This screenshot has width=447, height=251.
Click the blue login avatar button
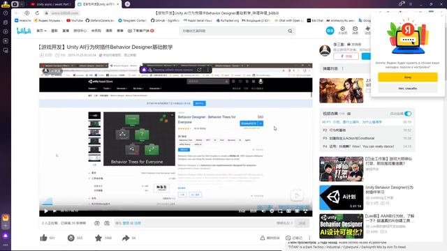[x=330, y=31]
